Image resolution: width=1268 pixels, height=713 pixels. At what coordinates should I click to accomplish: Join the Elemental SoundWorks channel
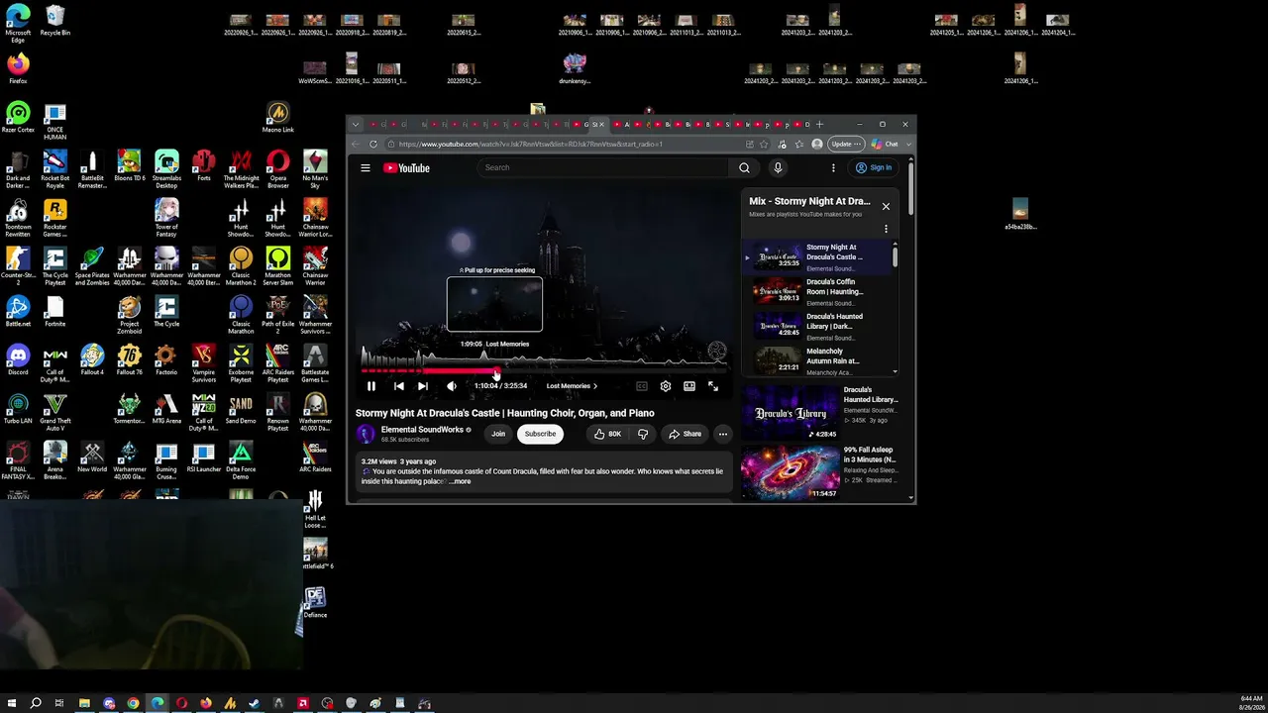pyautogui.click(x=498, y=434)
